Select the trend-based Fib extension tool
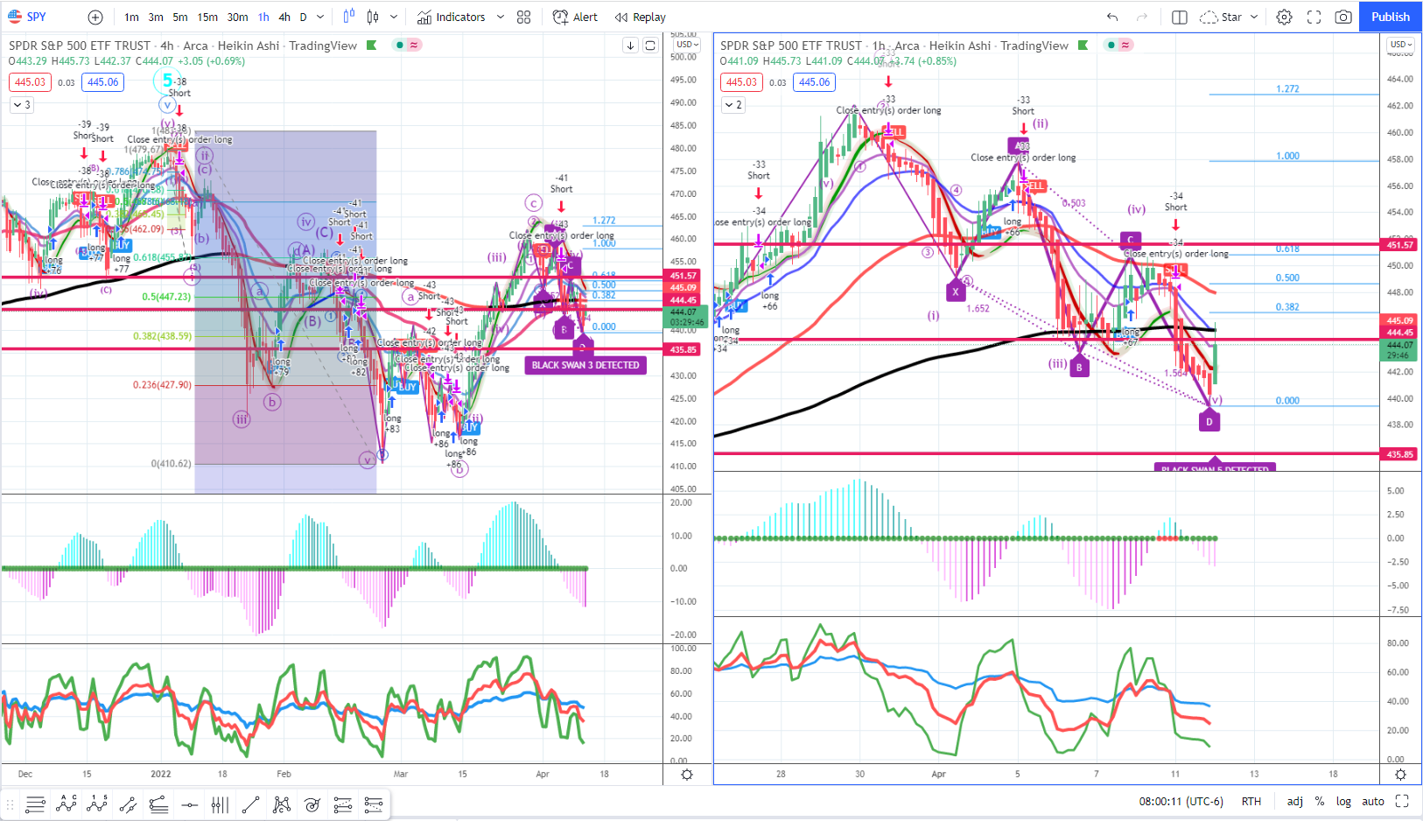The width and height of the screenshot is (1423, 821). pyautogui.click(x=158, y=804)
